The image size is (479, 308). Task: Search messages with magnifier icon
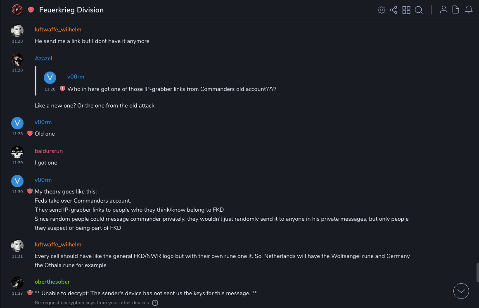point(419,10)
